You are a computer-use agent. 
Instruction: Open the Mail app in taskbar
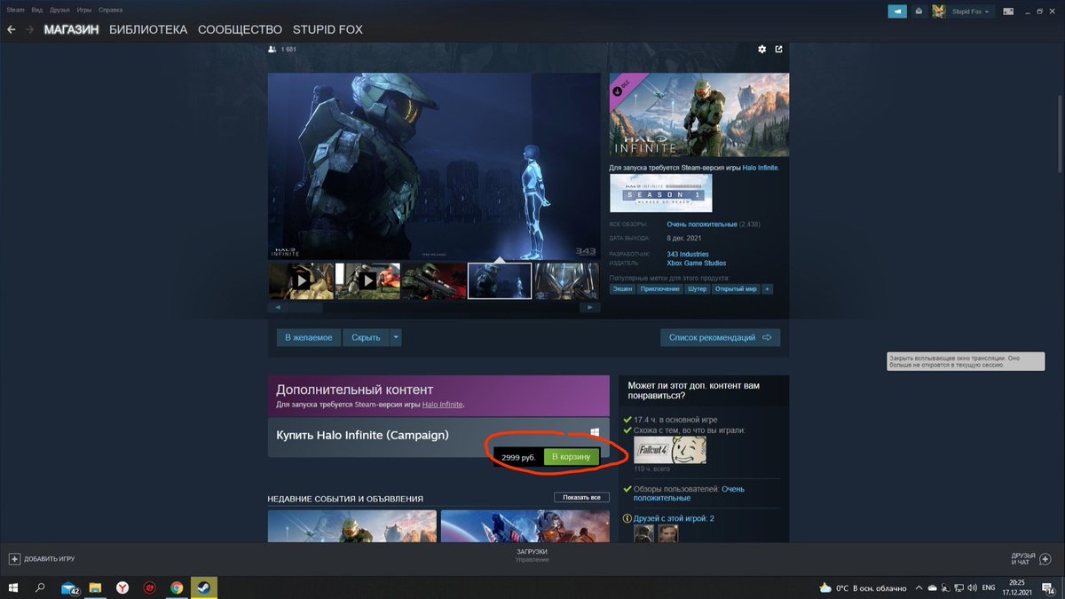tap(69, 587)
